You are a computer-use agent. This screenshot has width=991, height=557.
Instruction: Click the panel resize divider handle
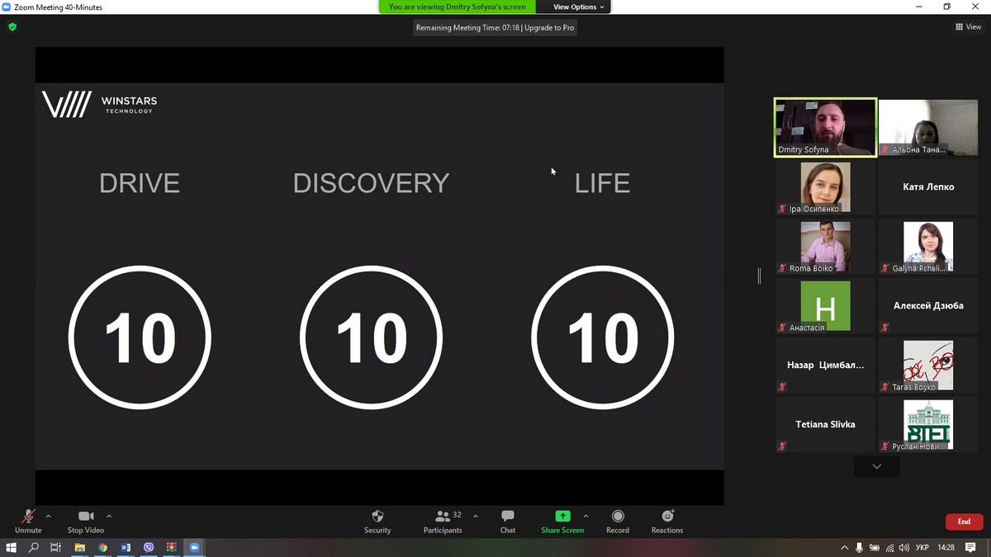(x=759, y=276)
